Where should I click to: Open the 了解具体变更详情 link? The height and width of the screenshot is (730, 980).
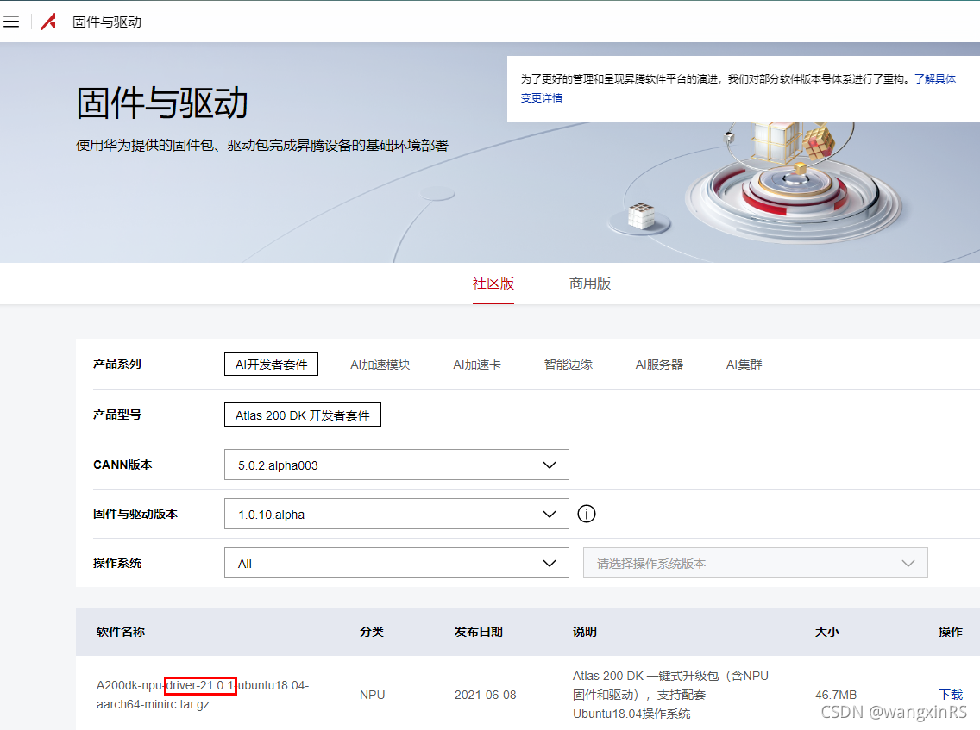point(738,88)
